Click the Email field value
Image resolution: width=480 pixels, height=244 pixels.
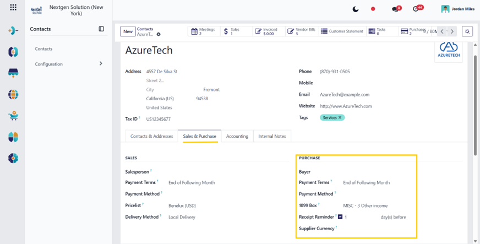(345, 95)
